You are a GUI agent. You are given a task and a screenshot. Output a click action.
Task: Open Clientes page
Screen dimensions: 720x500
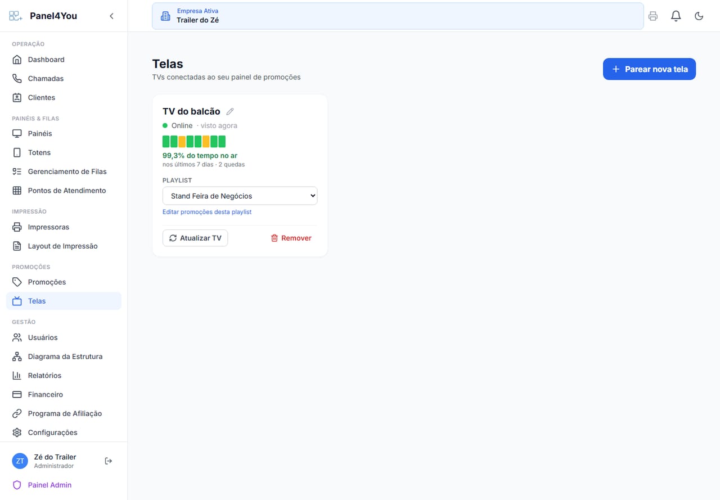[64, 97]
